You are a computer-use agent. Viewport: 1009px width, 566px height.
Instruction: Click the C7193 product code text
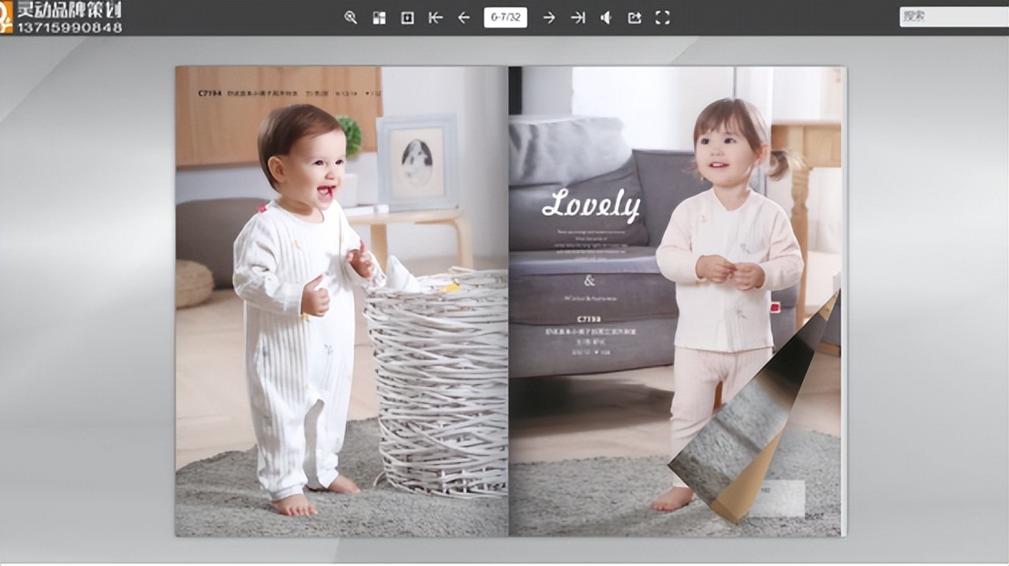coord(588,319)
